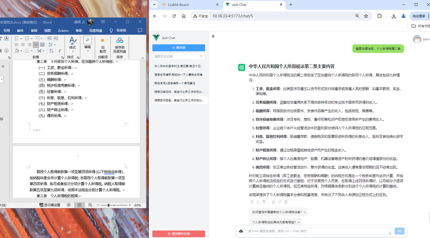The height and width of the screenshot is (238, 430).
Task: Collapse the Word ribbon with the chevron
Action: (x=142, y=58)
